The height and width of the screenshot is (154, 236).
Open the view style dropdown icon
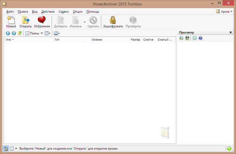[x=47, y=33]
